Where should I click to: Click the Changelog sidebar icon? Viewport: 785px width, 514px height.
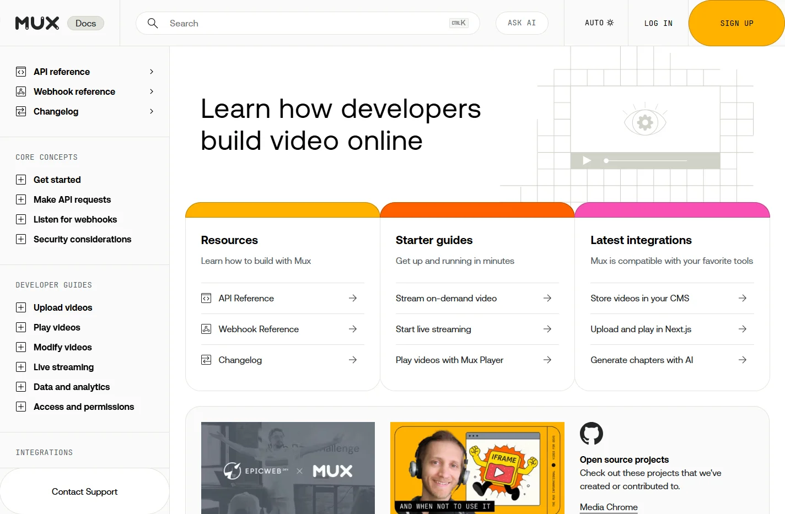pyautogui.click(x=21, y=111)
